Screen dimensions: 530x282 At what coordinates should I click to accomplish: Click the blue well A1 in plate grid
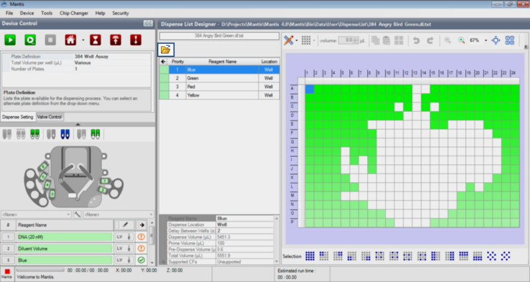tap(309, 89)
